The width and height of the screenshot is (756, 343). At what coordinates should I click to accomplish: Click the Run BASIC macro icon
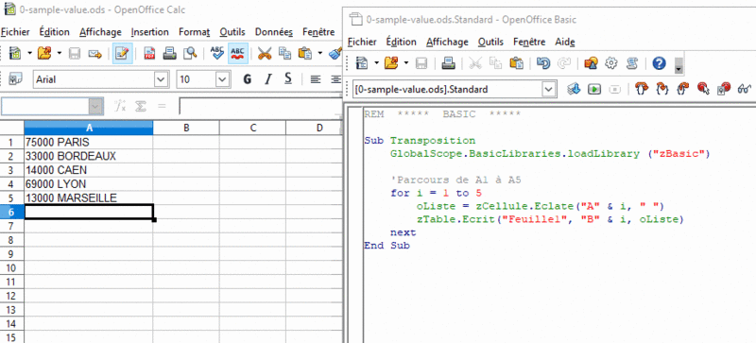coord(595,89)
